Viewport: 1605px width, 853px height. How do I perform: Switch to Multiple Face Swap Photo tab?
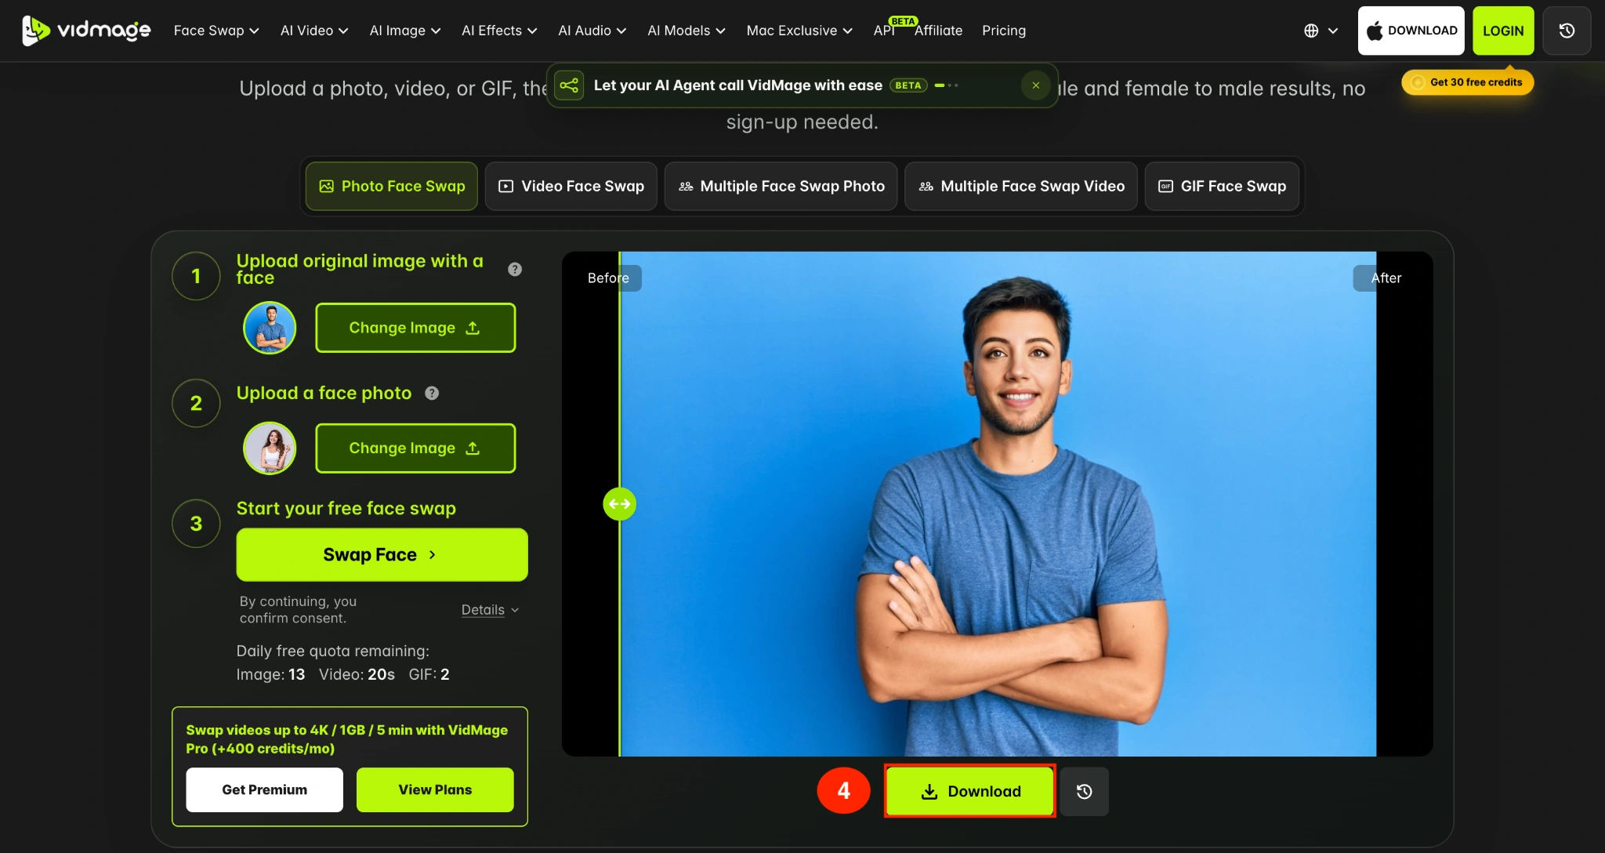pos(781,186)
